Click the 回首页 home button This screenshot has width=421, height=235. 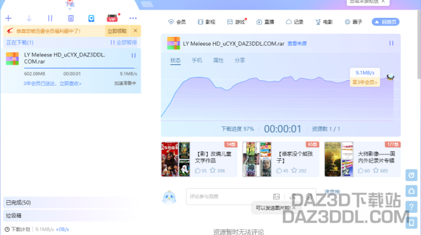[x=385, y=22]
